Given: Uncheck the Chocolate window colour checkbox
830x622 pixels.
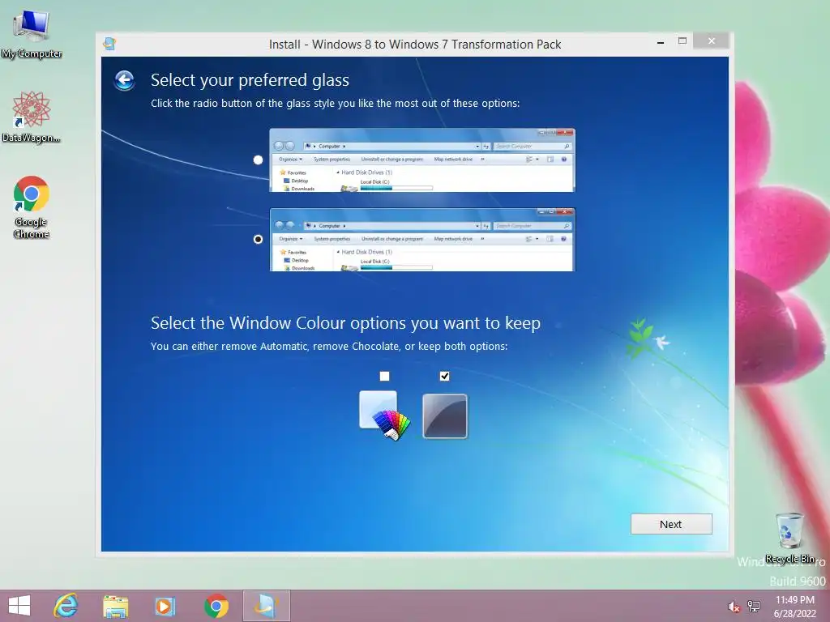Looking at the screenshot, I should pyautogui.click(x=445, y=376).
